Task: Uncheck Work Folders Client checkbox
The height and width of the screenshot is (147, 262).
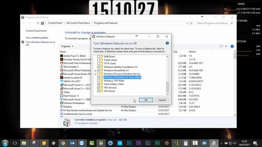Action: tap(99, 84)
